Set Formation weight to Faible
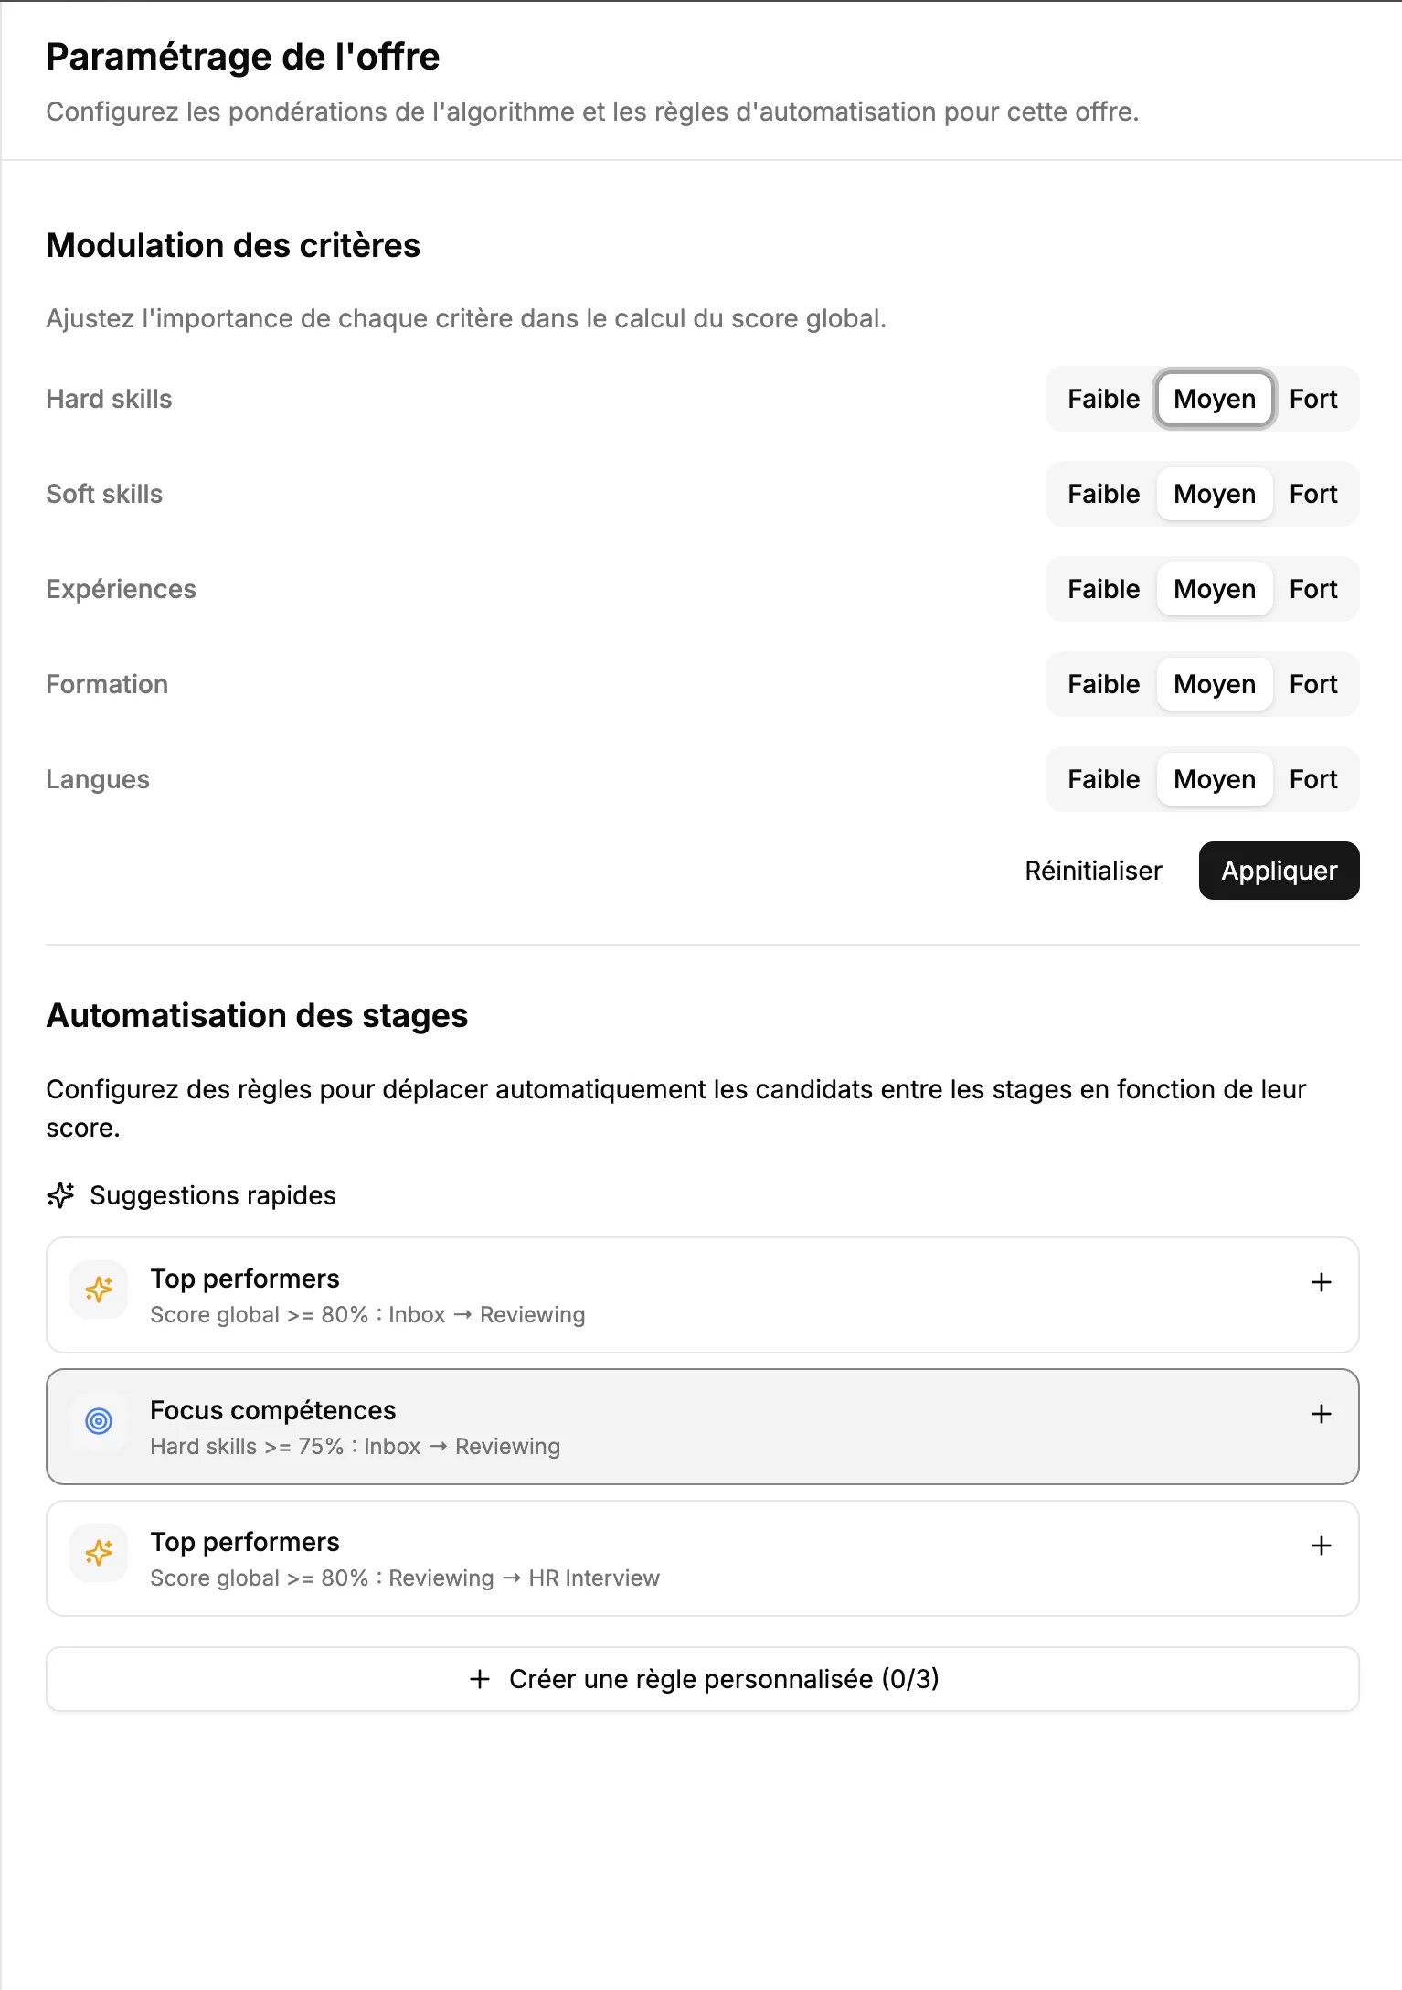Screen dimensions: 1402x1990 tap(1101, 684)
